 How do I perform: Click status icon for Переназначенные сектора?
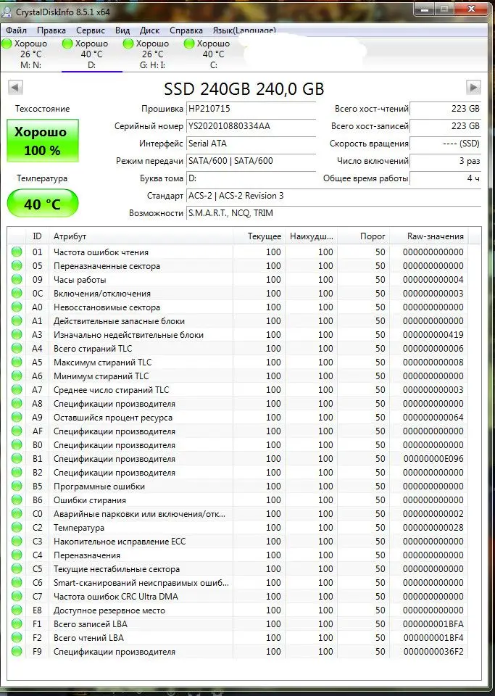pos(17,265)
